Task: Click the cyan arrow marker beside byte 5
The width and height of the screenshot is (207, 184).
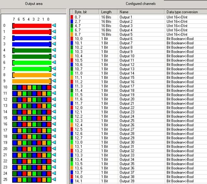Action: click(x=54, y=56)
